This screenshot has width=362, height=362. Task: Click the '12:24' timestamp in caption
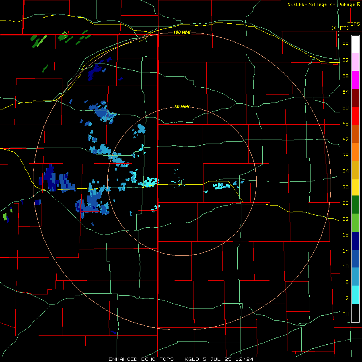[245, 359]
